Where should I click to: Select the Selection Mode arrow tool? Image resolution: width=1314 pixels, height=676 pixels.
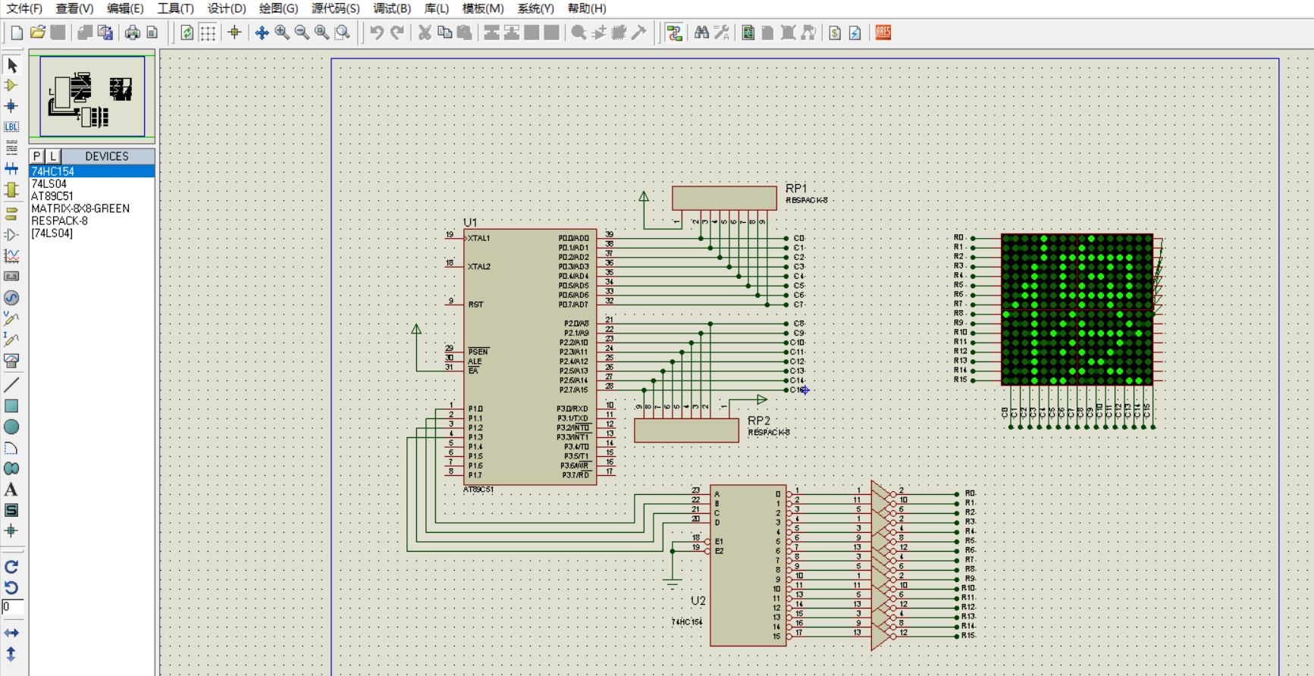click(x=11, y=65)
